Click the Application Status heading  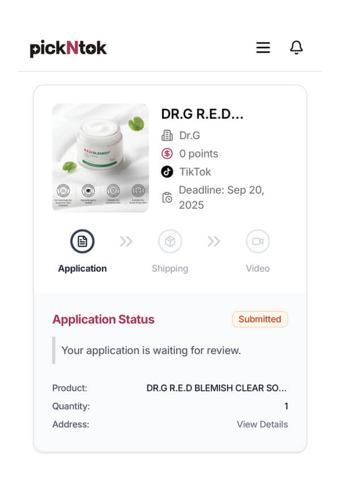pyautogui.click(x=103, y=319)
